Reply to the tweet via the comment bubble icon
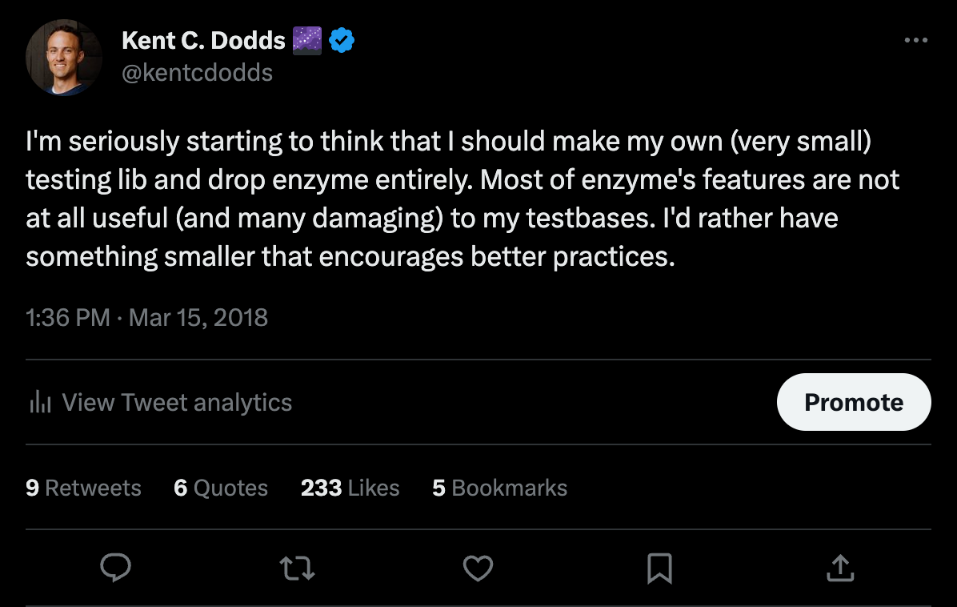This screenshot has width=957, height=607. (x=116, y=569)
